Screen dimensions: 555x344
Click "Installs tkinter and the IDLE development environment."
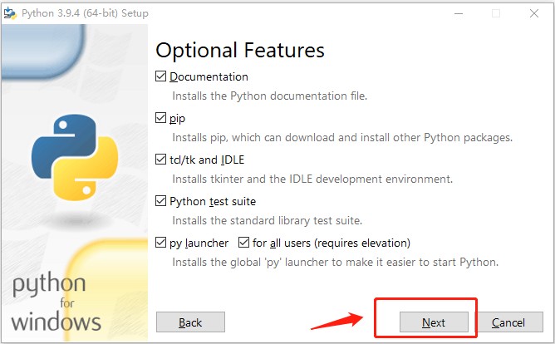coord(312,179)
